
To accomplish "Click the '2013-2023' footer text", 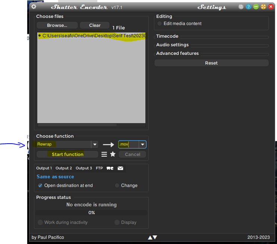I will tap(258, 237).
